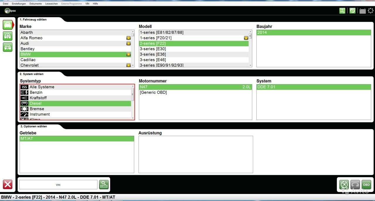
Task: Select MT/AT in Getriebe list
Action: click(77, 138)
